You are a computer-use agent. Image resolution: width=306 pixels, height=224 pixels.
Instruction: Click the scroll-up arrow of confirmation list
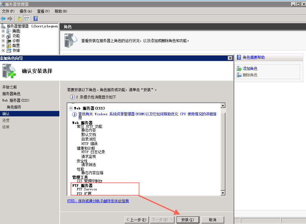pos(223,105)
